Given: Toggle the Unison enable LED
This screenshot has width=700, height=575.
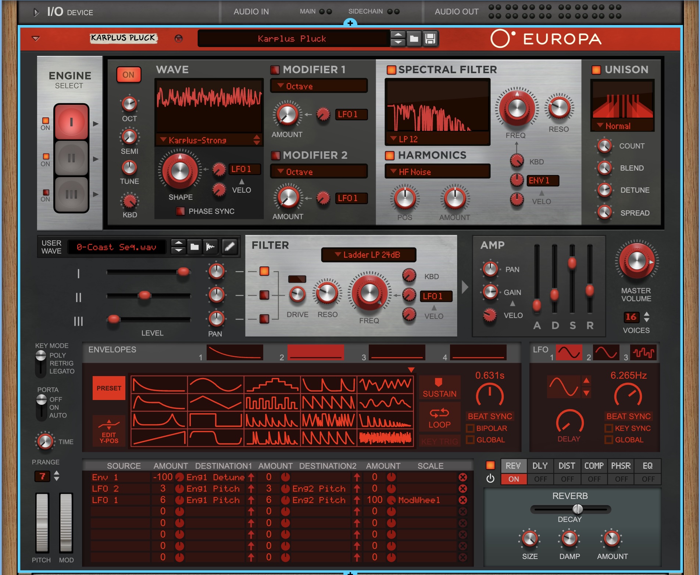Looking at the screenshot, I should coord(596,69).
